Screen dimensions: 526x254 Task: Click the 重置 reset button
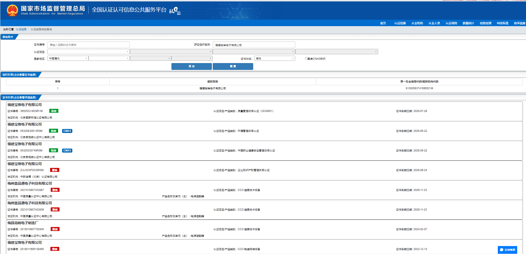click(233, 66)
